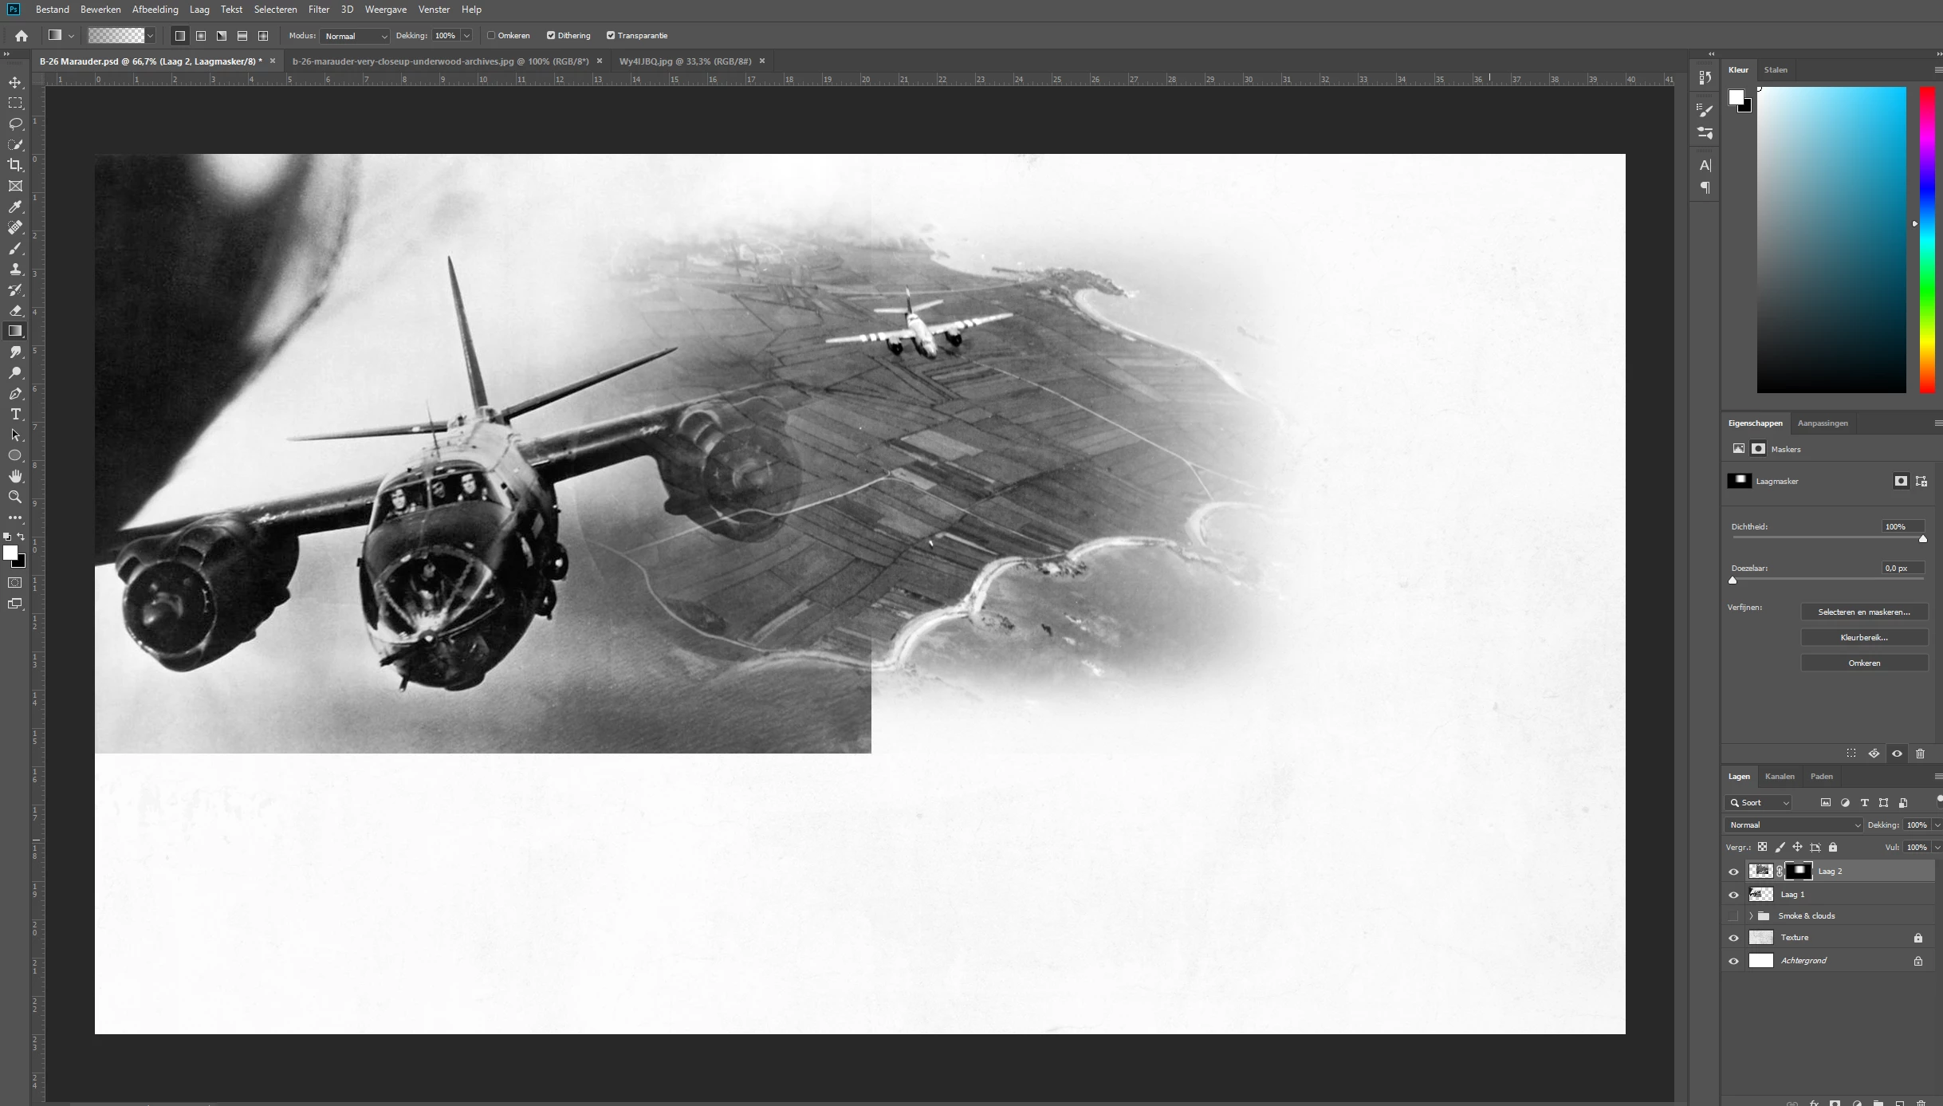Select the Crop tool
The image size is (1943, 1106).
click(15, 165)
